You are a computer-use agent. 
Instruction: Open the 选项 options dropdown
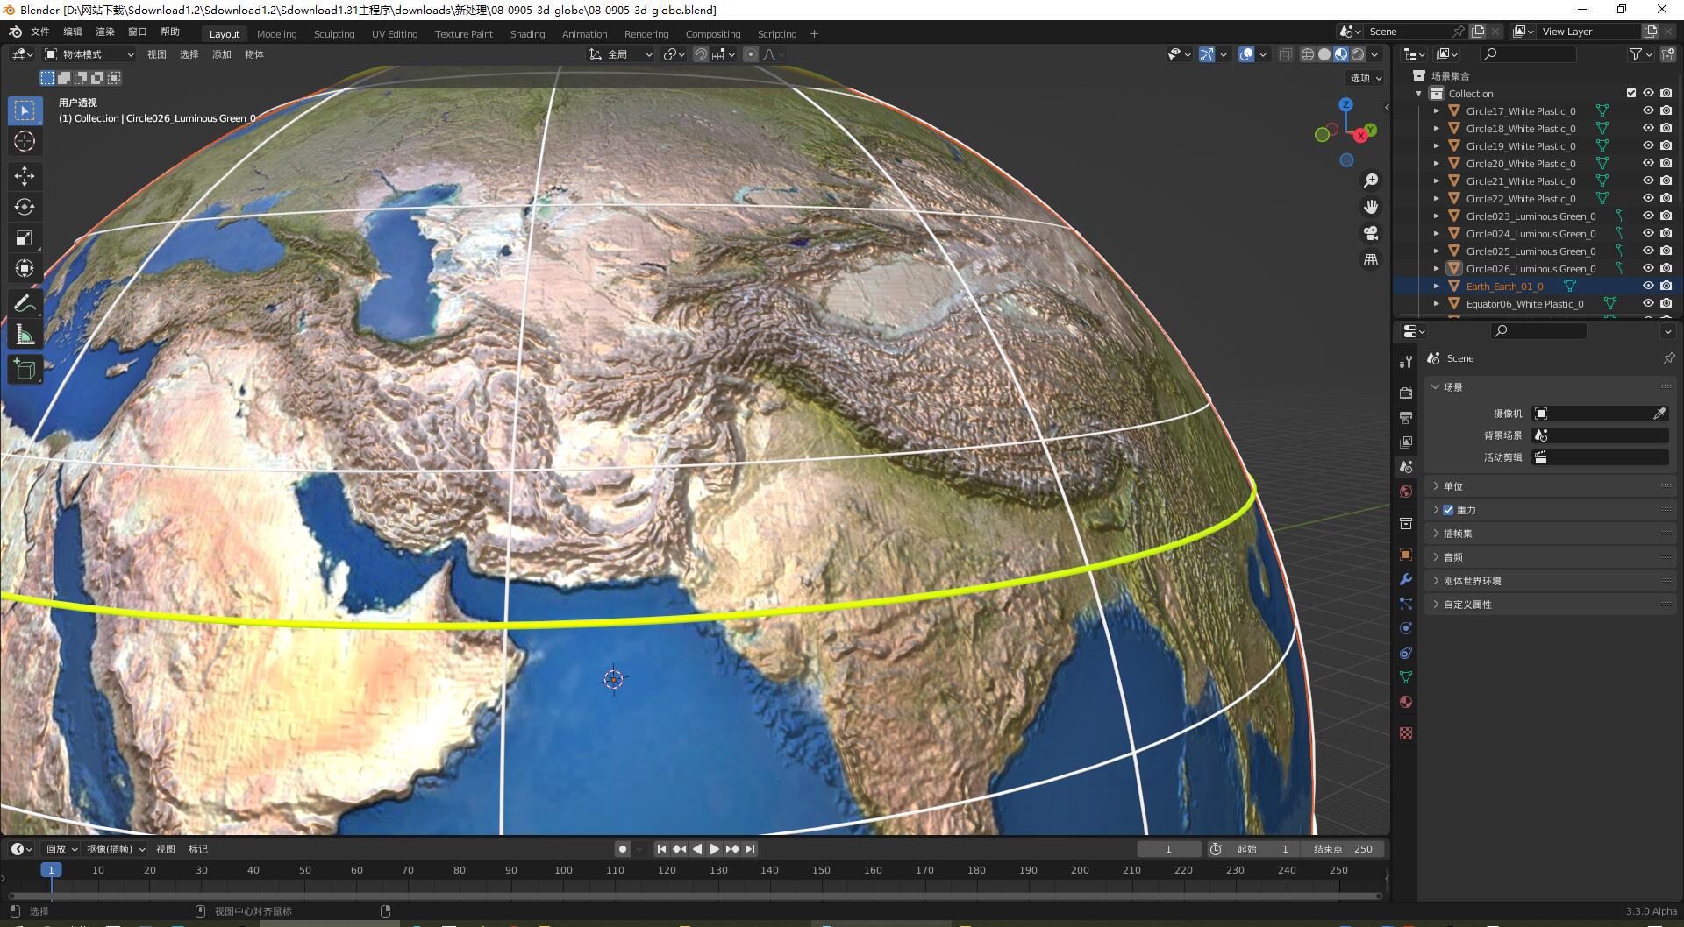1366,78
